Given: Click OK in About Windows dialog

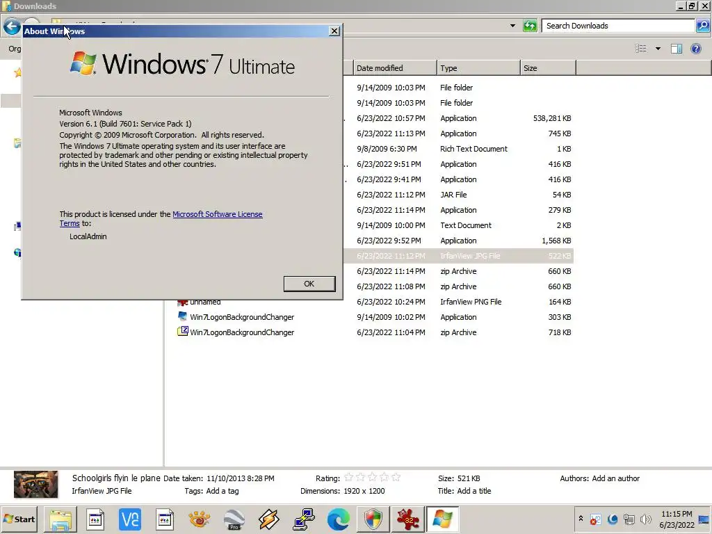Looking at the screenshot, I should click(x=309, y=284).
